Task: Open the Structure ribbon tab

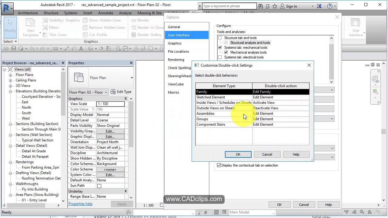Action: 51,13
